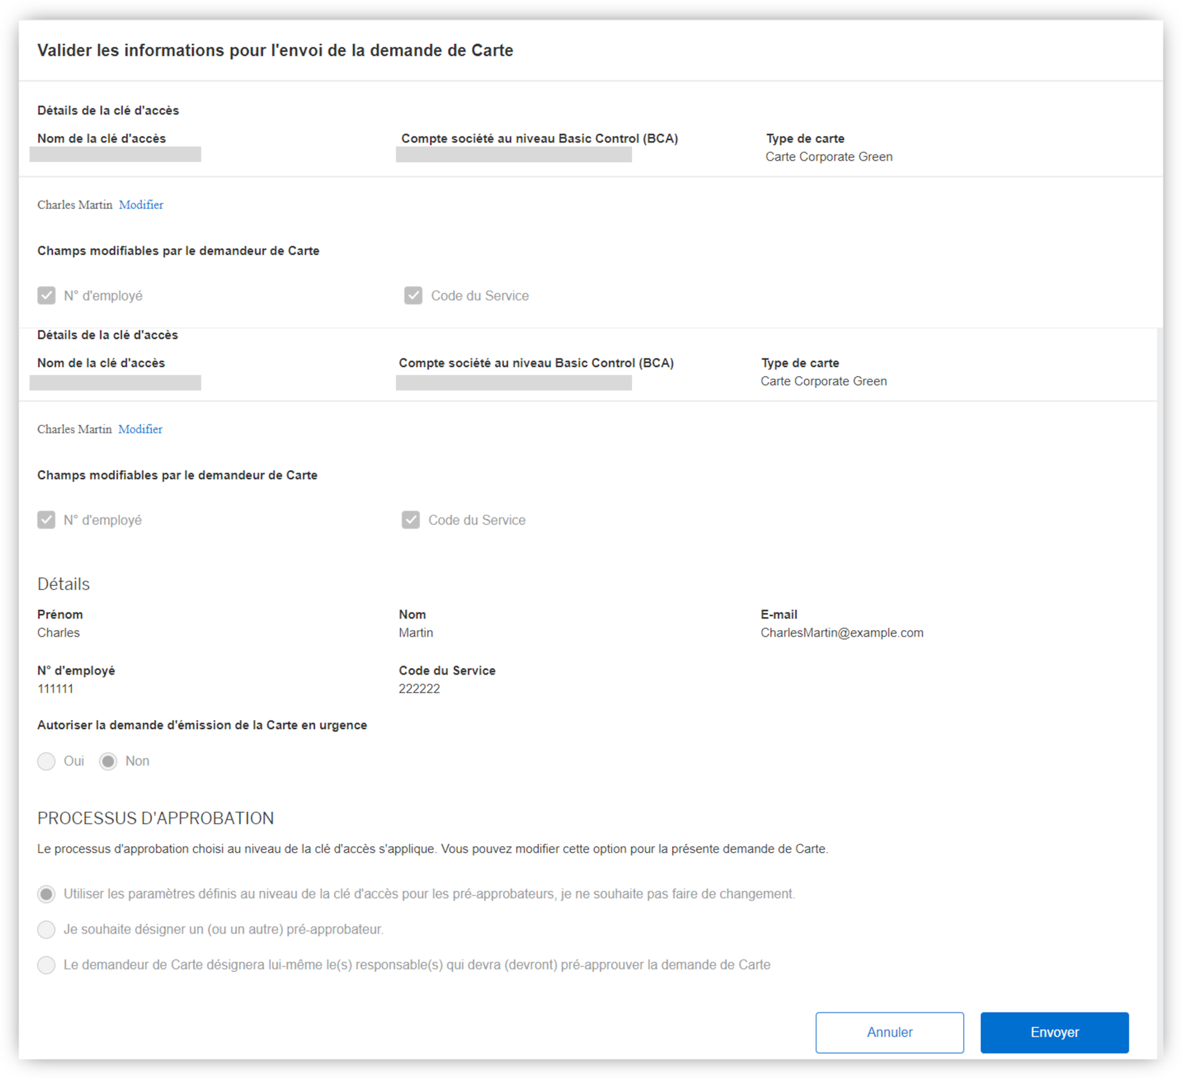Click the first Modifier link beside Charles Martin

pyautogui.click(x=141, y=204)
